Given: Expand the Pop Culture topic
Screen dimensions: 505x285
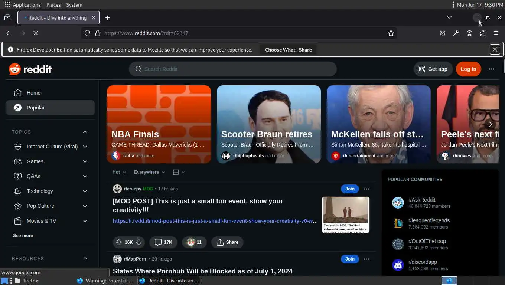Looking at the screenshot, I should (85, 206).
